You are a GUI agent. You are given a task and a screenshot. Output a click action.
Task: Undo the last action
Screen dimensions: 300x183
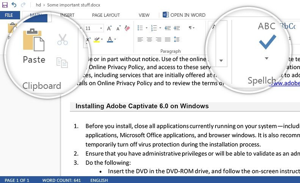14,5
